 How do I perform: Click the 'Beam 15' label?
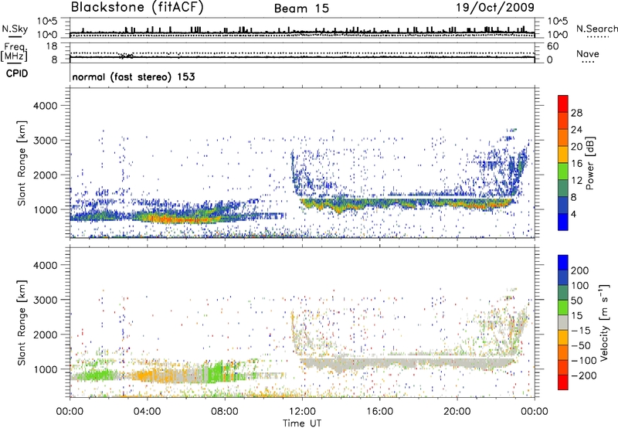coord(301,8)
